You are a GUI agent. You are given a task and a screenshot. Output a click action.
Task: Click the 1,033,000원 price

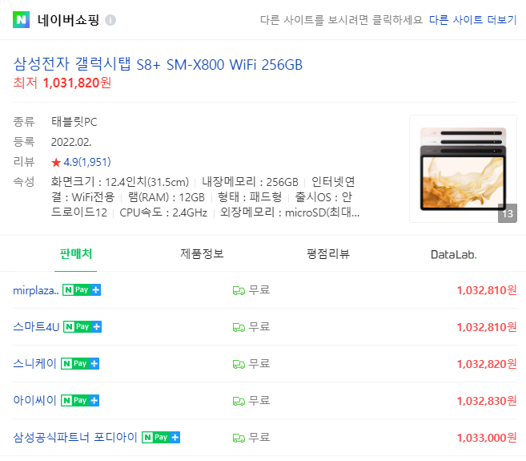[487, 439]
